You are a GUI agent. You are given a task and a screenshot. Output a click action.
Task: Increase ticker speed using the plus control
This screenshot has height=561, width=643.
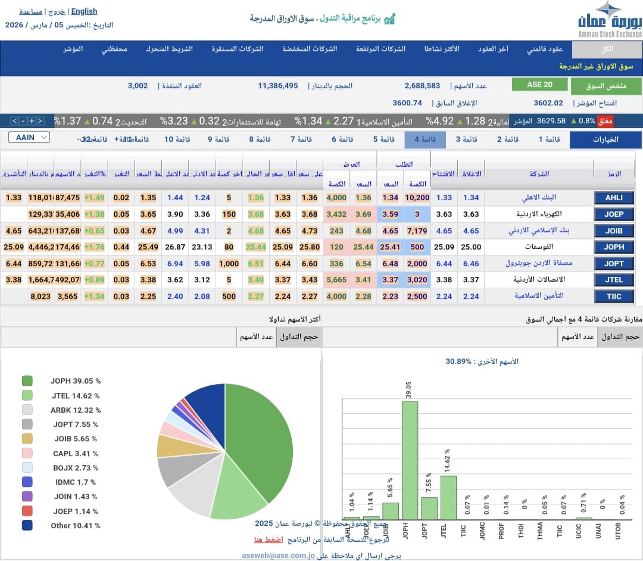tap(31, 121)
